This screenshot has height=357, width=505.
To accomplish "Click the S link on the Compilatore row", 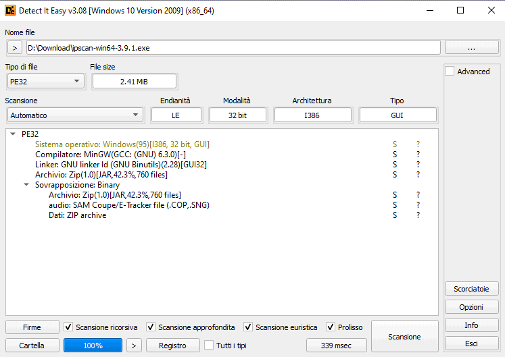I will click(395, 155).
